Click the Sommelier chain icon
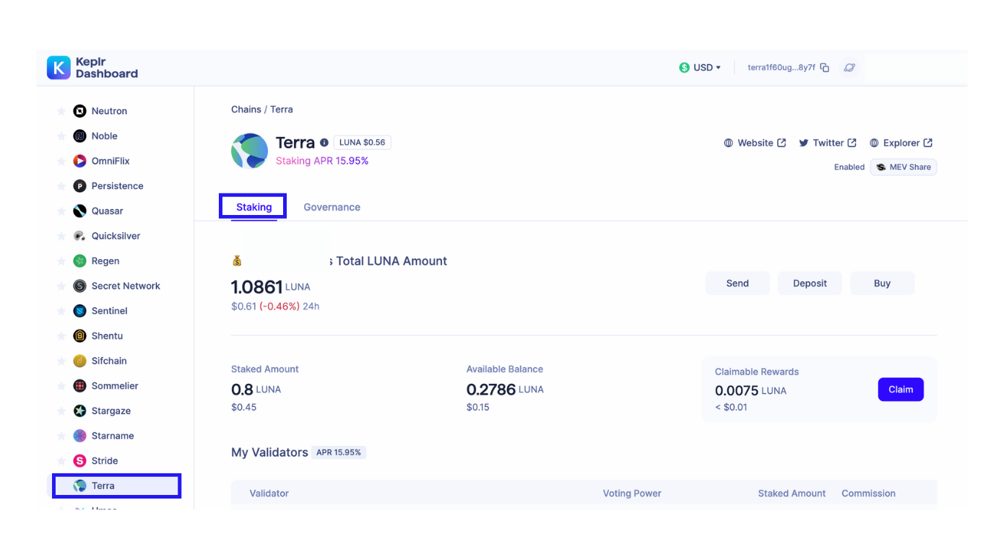The width and height of the screenshot is (1001, 557). click(x=80, y=386)
